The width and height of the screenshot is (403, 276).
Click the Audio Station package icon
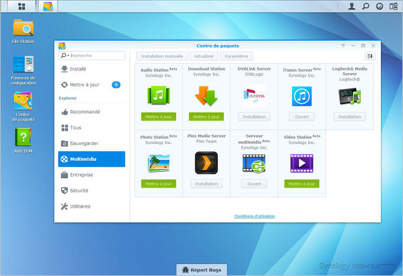point(159,96)
